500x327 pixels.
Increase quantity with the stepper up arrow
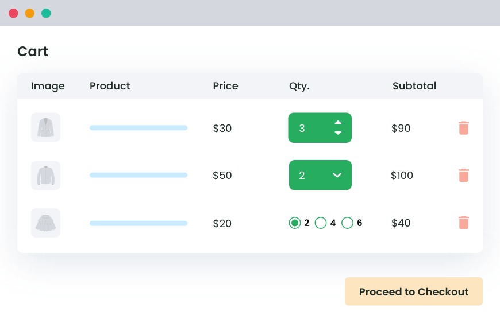tap(338, 123)
